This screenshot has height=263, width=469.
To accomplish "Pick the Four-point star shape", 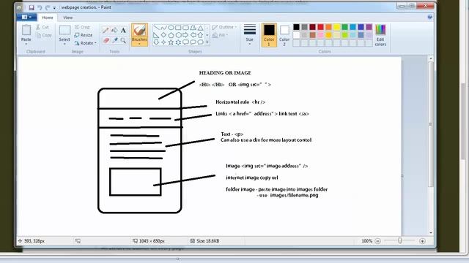I will tap(163, 42).
